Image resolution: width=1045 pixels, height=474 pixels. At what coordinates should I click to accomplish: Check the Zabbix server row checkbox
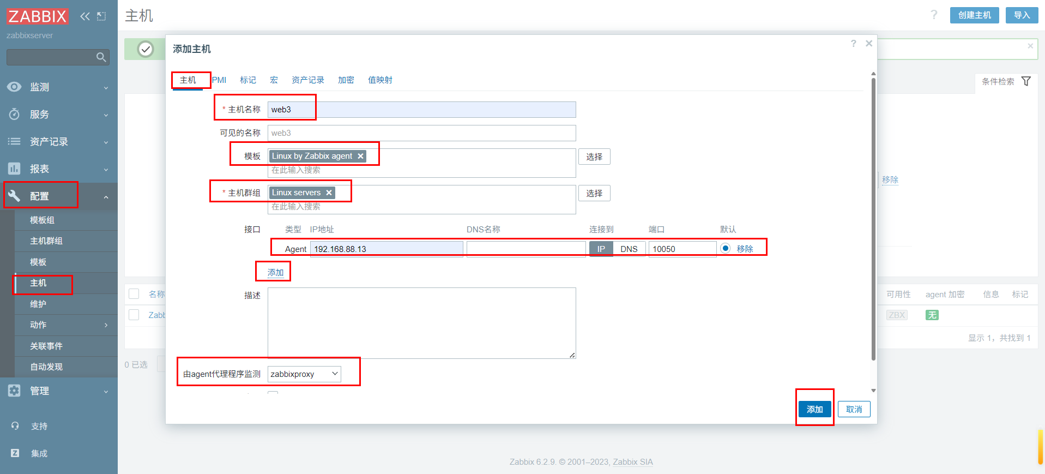(x=134, y=315)
